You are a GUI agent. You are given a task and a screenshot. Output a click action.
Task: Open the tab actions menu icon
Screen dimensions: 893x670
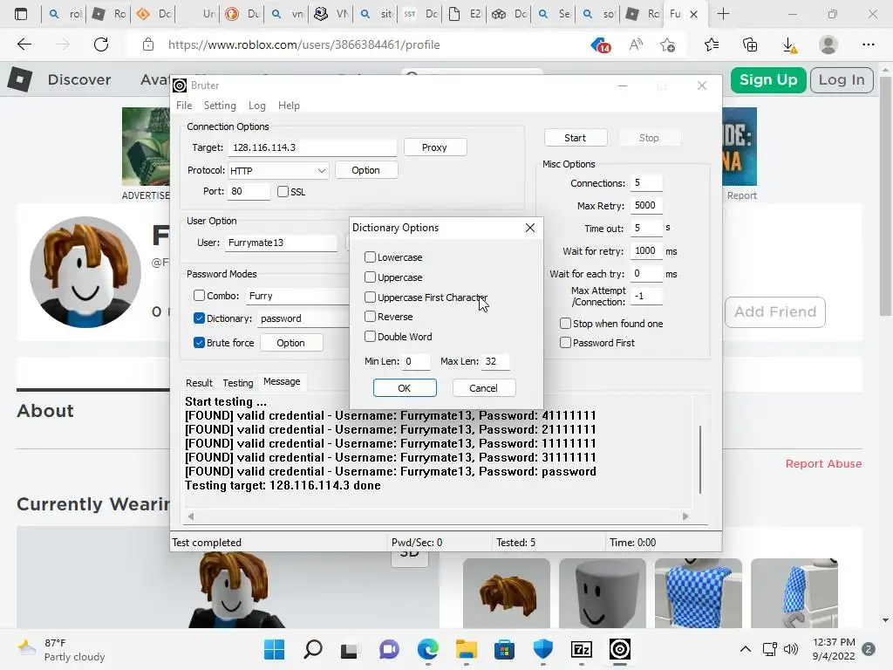(x=21, y=14)
